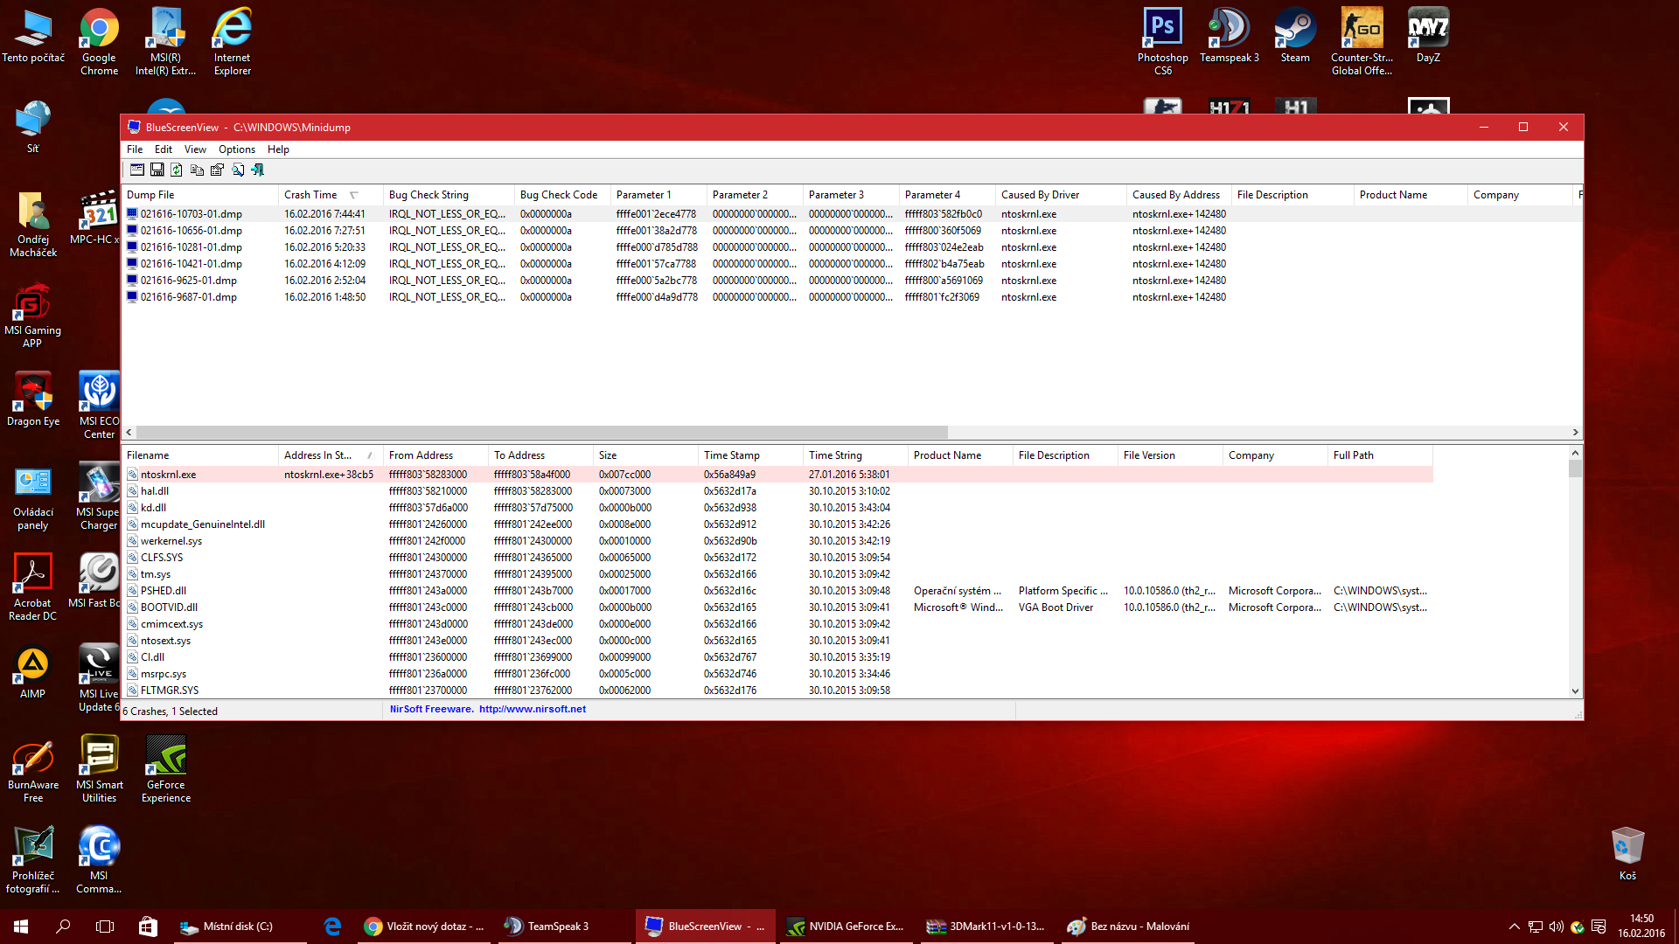Click the Advanced Options toolbar icon
This screenshot has width=1679, height=944.
click(x=137, y=170)
